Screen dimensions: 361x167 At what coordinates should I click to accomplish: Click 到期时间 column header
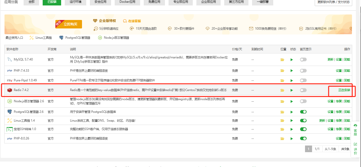(257, 49)
